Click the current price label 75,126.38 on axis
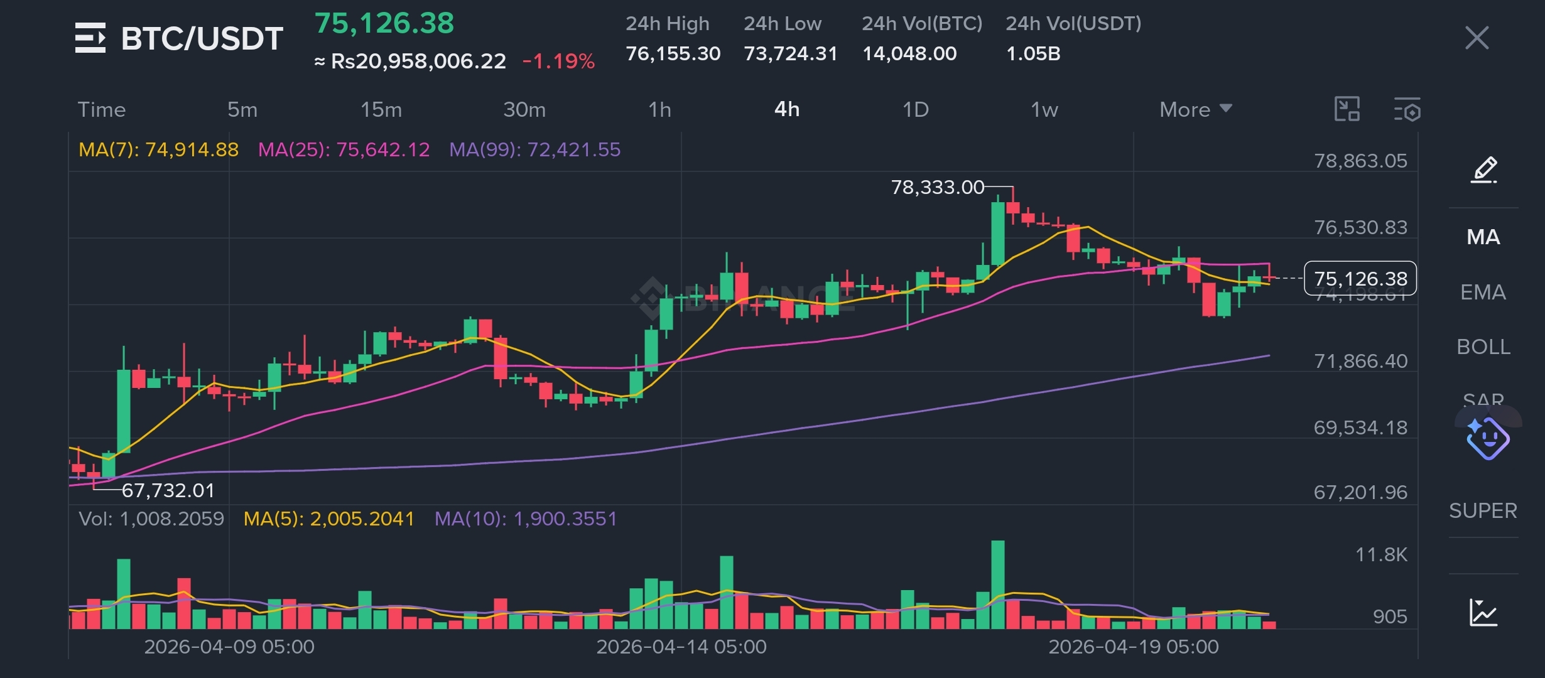This screenshot has height=678, width=1545. (1360, 278)
